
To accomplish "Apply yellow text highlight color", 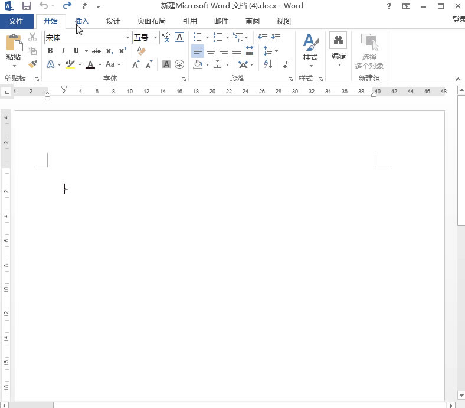I will point(70,64).
